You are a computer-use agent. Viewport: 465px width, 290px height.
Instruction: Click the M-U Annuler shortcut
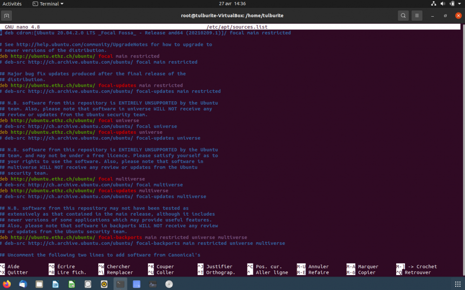point(313,267)
